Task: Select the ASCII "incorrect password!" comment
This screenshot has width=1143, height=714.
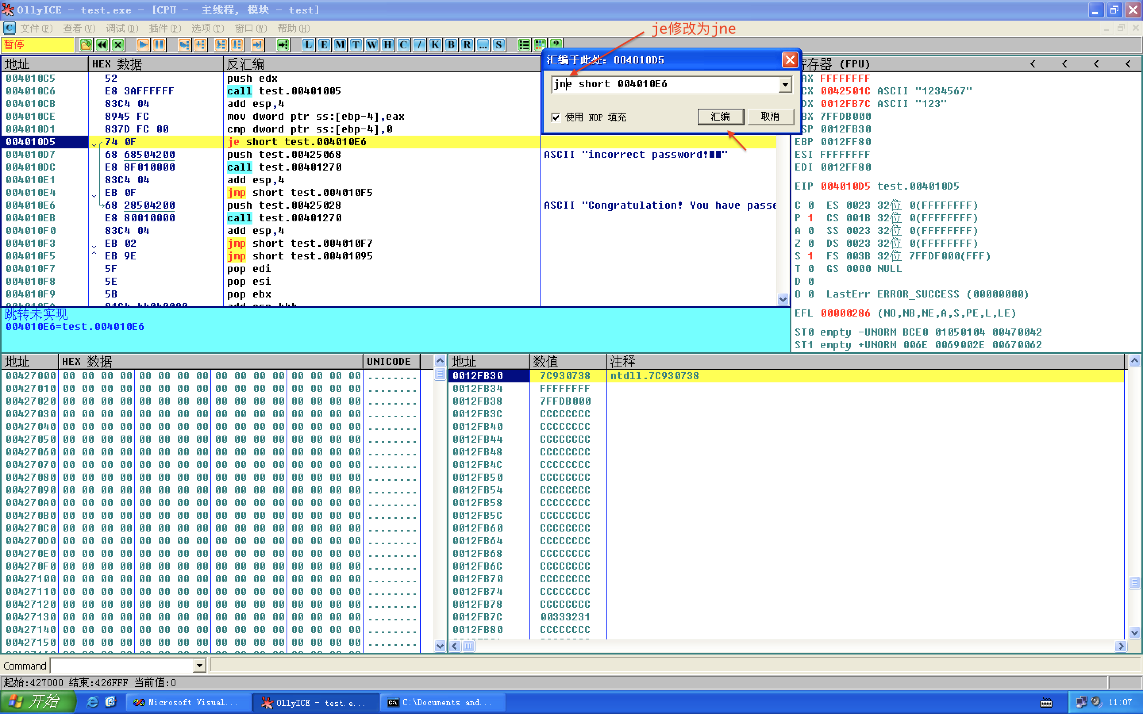Action: coord(635,154)
